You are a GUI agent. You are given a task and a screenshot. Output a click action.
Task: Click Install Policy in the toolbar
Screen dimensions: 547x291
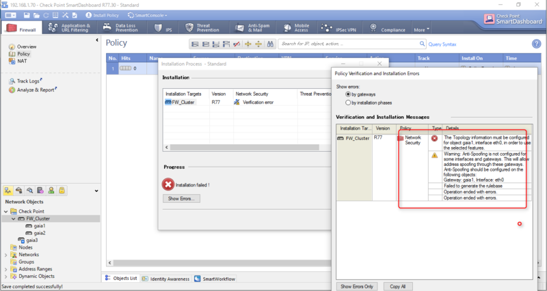pos(102,15)
